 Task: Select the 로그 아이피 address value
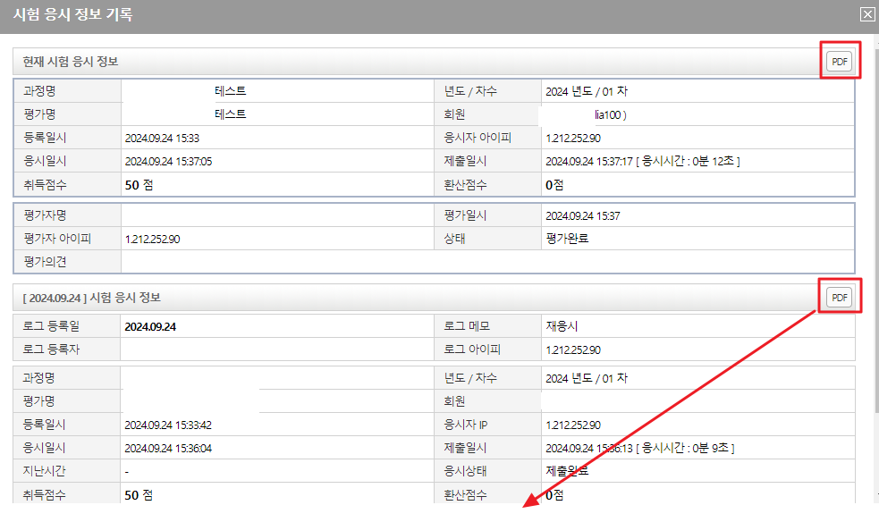pos(573,349)
